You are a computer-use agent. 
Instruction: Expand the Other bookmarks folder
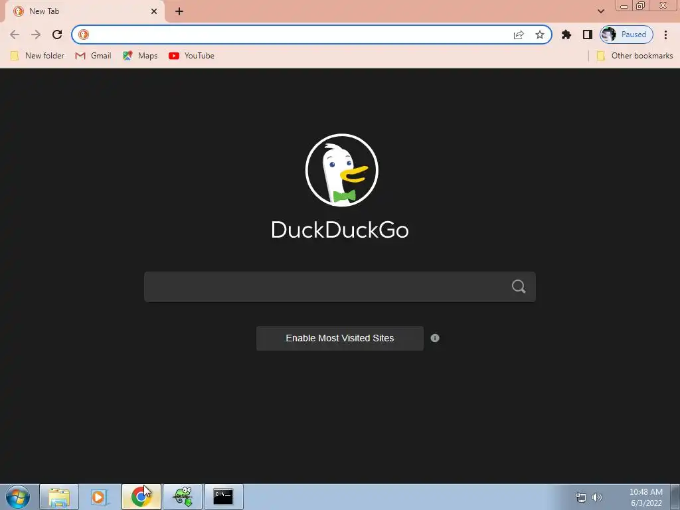click(635, 56)
